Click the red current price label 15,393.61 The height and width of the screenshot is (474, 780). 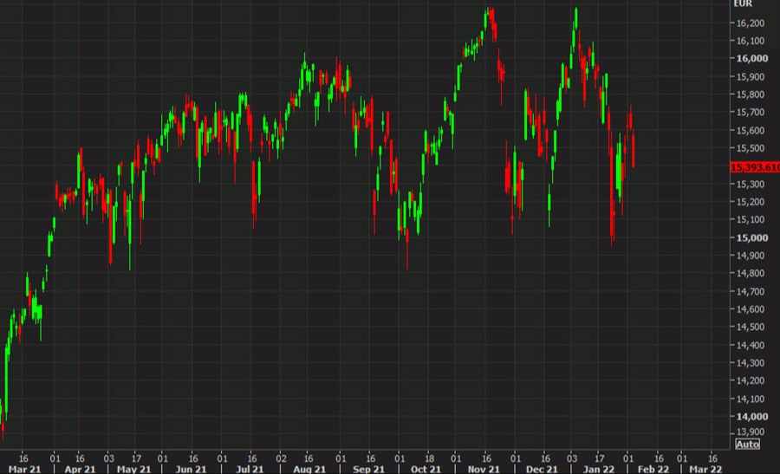(x=755, y=167)
